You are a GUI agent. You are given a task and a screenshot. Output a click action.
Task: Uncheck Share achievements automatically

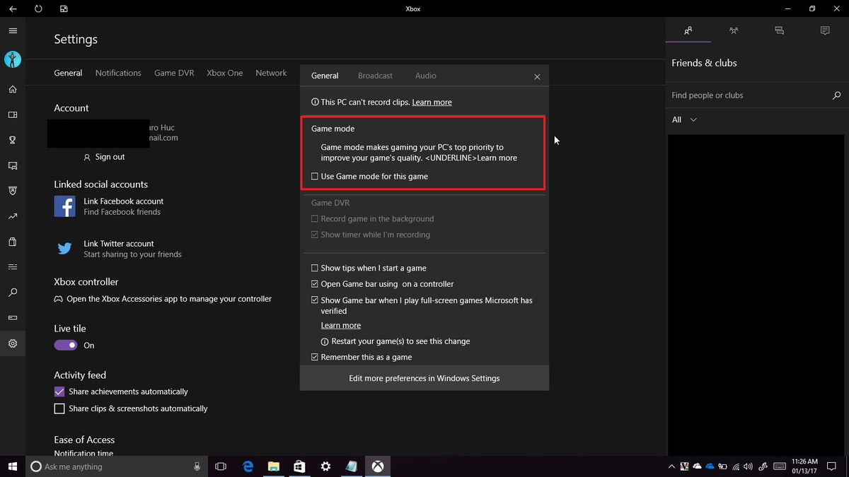(59, 391)
